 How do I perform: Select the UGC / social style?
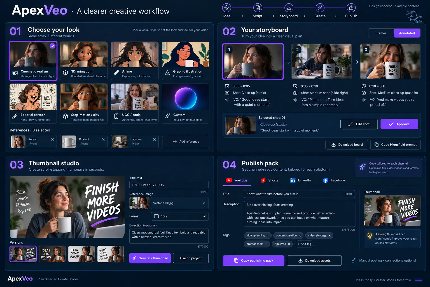pyautogui.click(x=135, y=103)
